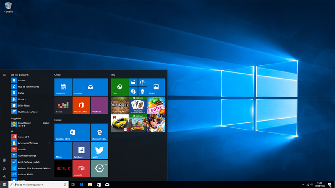Open Settings gear in Start menu
This screenshot has width=335, height=188.
click(4, 169)
